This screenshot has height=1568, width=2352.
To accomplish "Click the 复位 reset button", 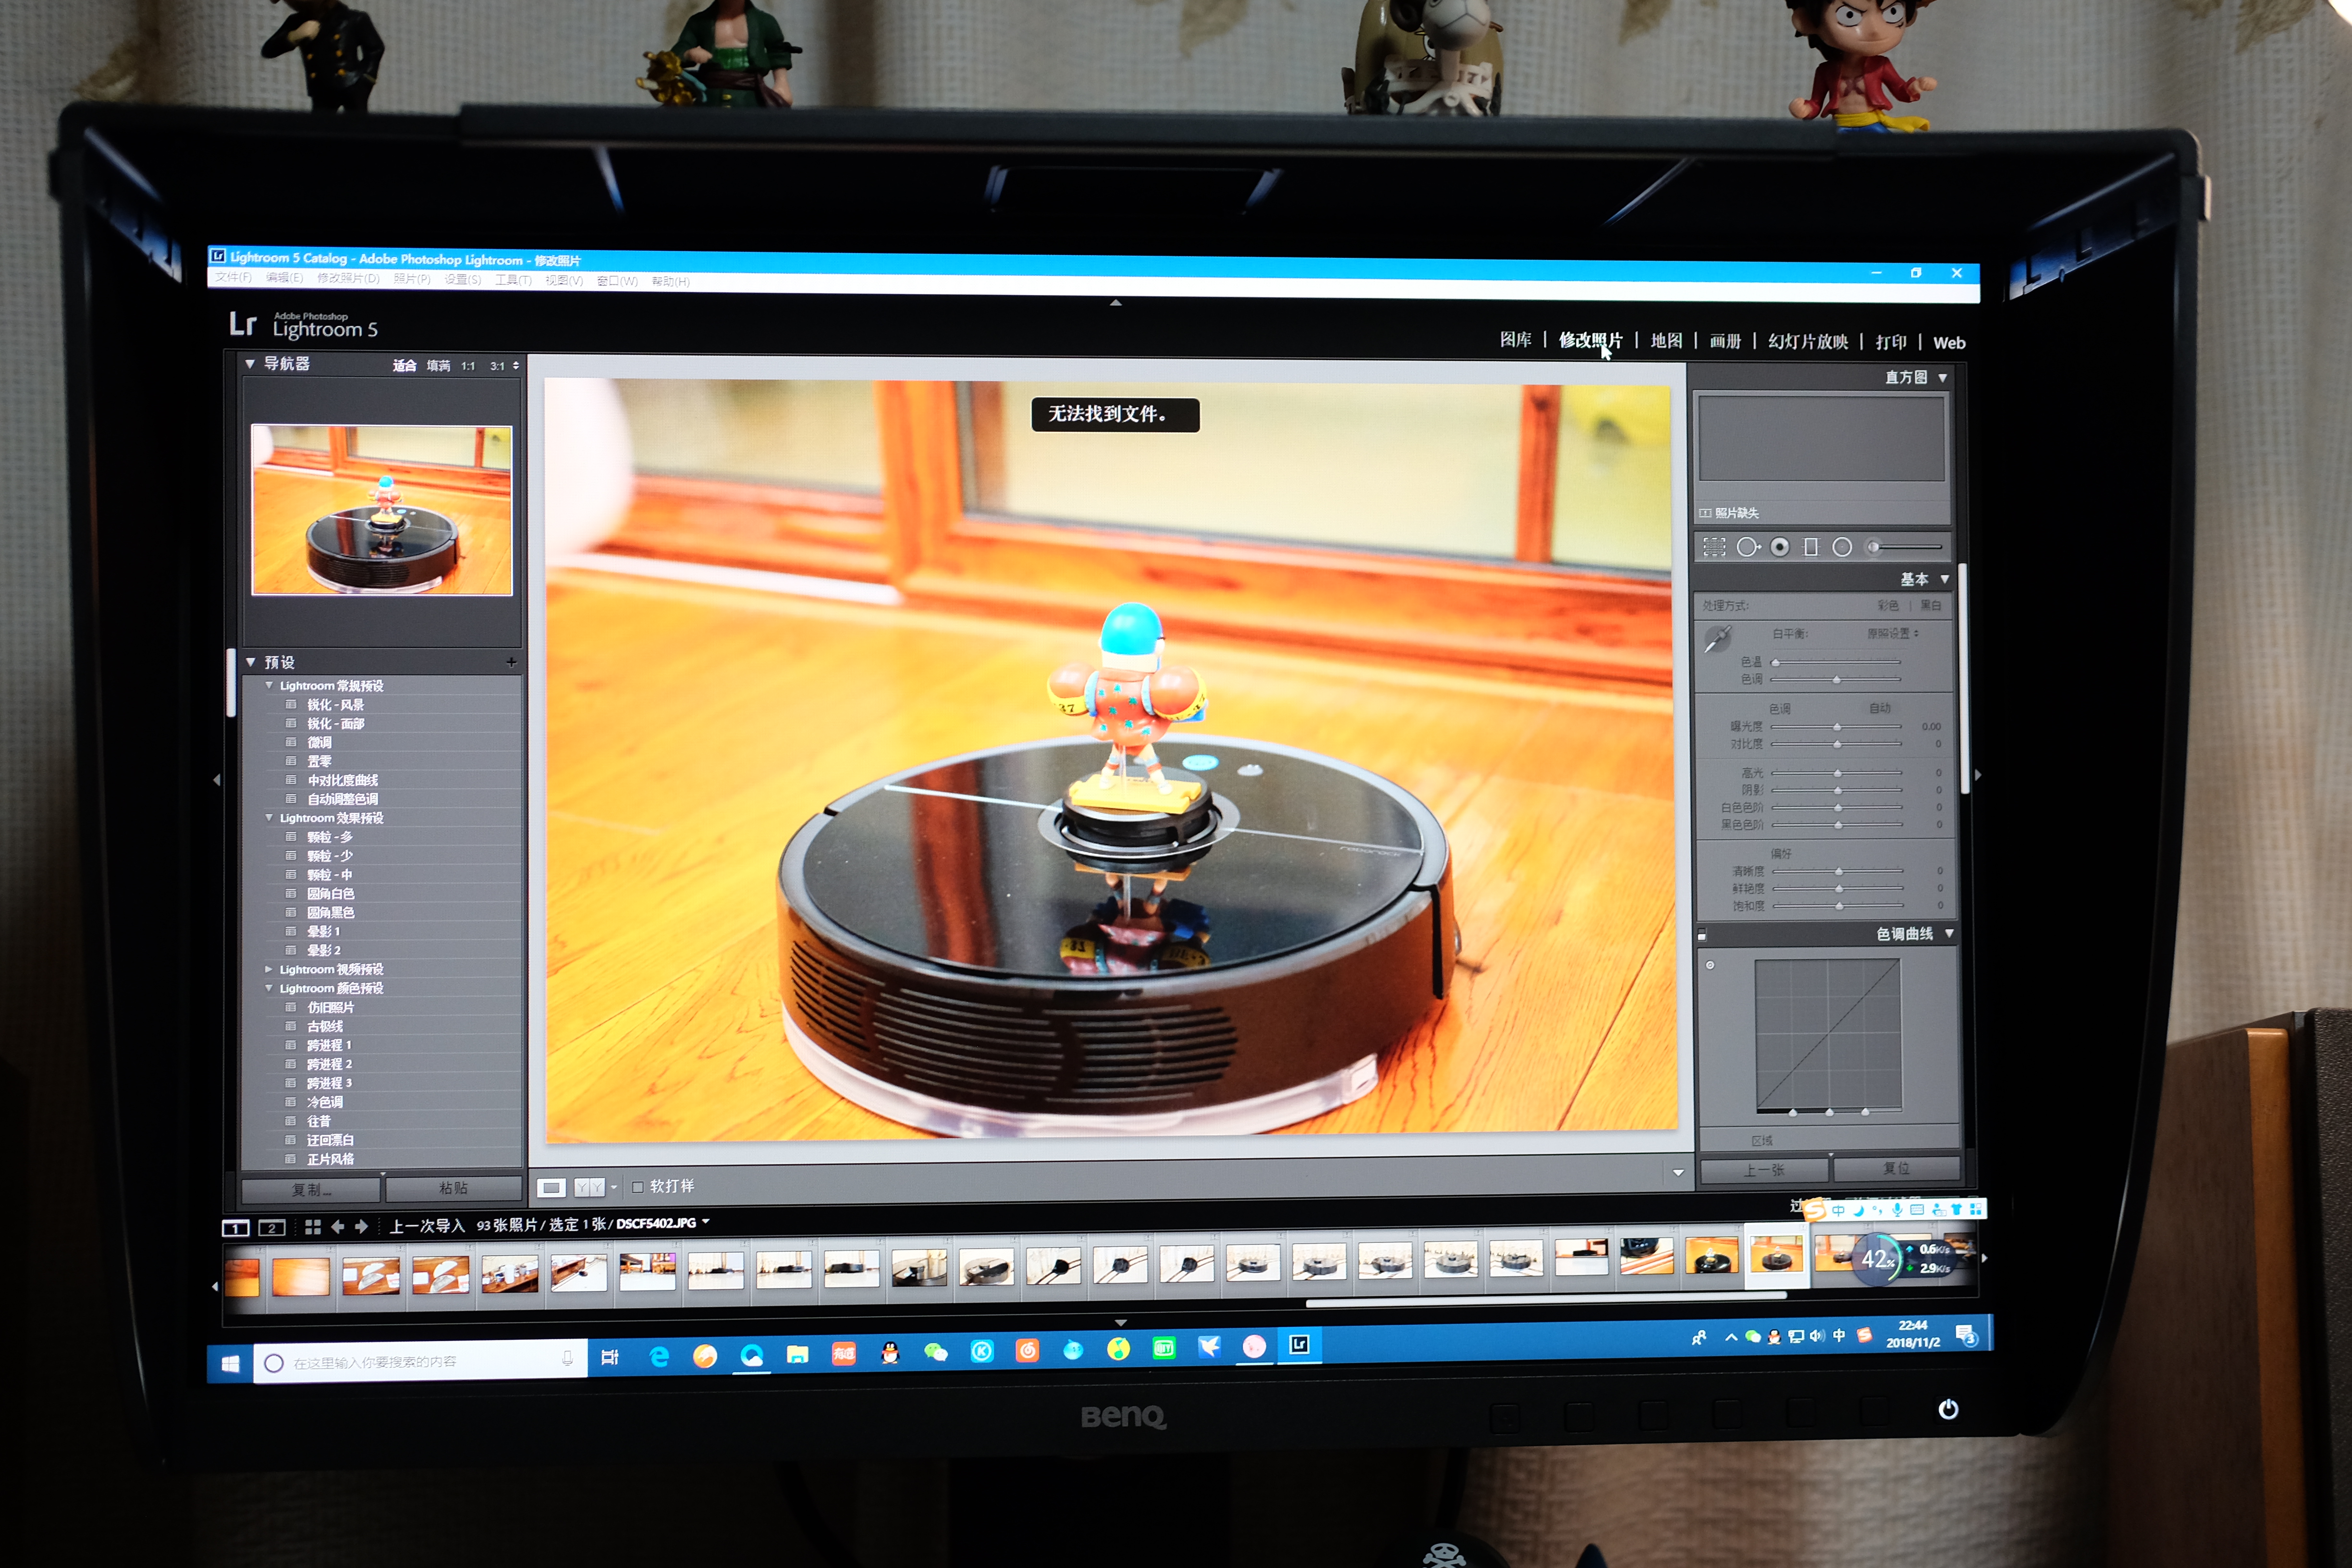I will pyautogui.click(x=1896, y=1168).
